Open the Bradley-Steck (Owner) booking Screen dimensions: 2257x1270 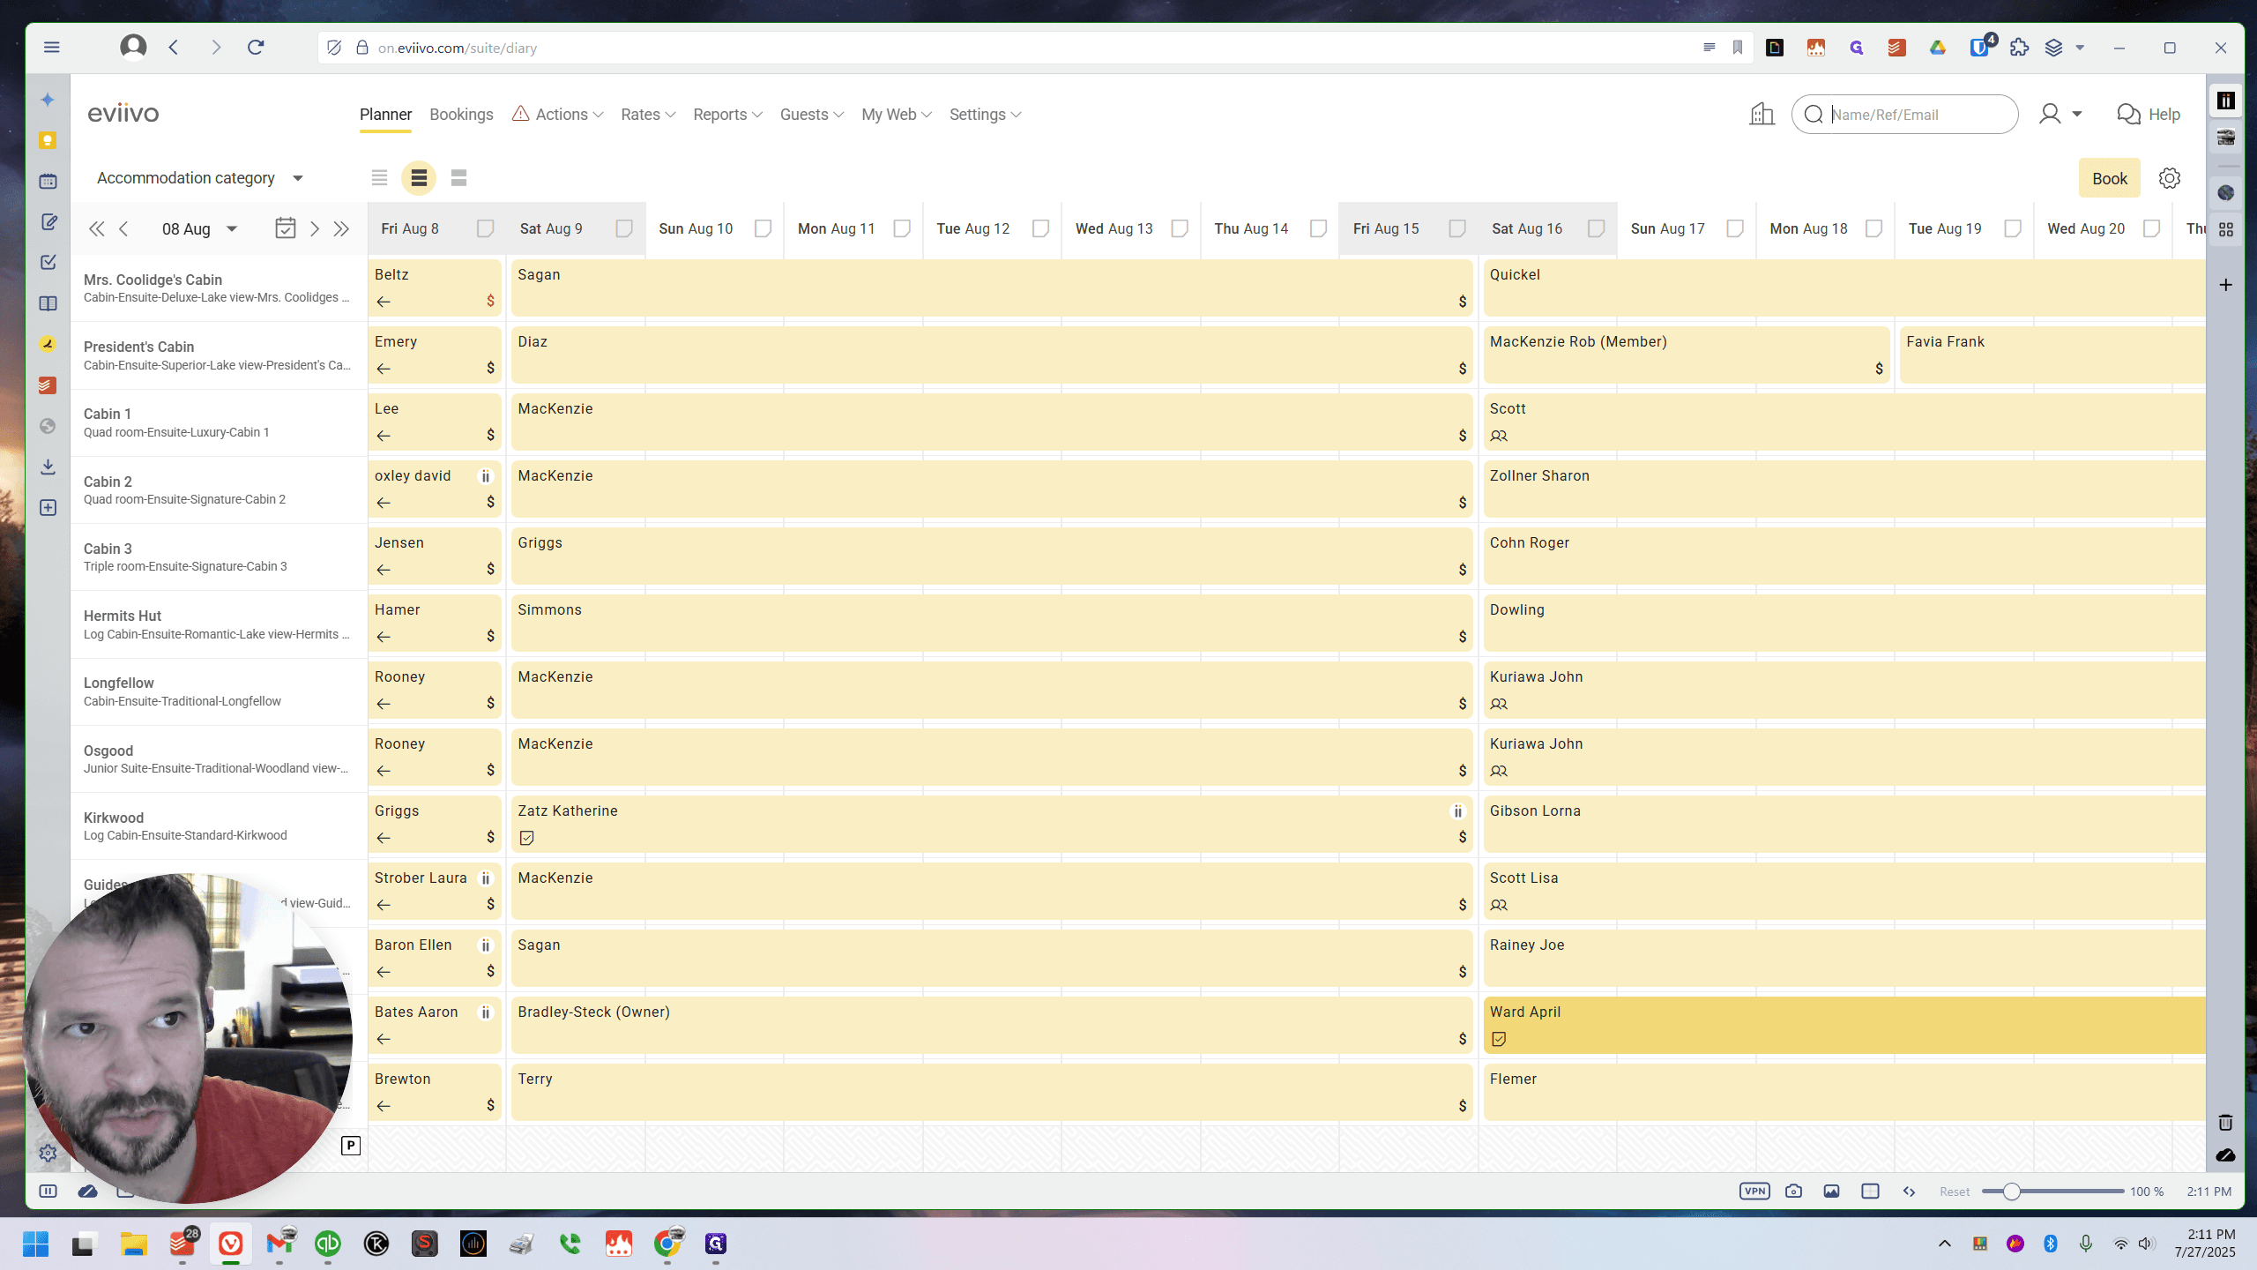pyautogui.click(x=992, y=1025)
